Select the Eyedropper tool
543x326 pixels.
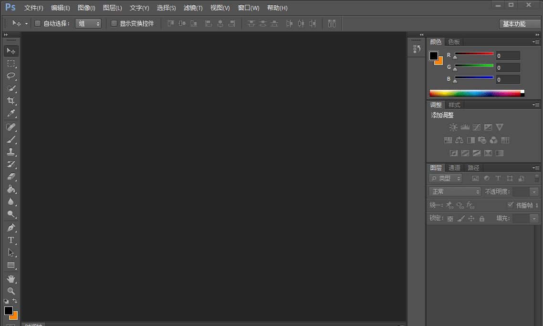(11, 113)
